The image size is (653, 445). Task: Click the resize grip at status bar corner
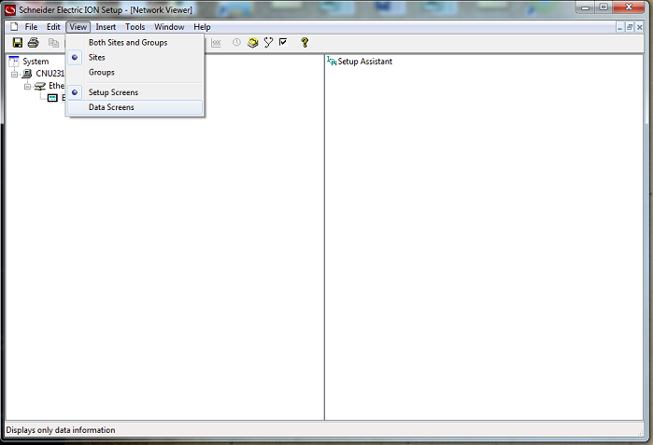point(641,433)
